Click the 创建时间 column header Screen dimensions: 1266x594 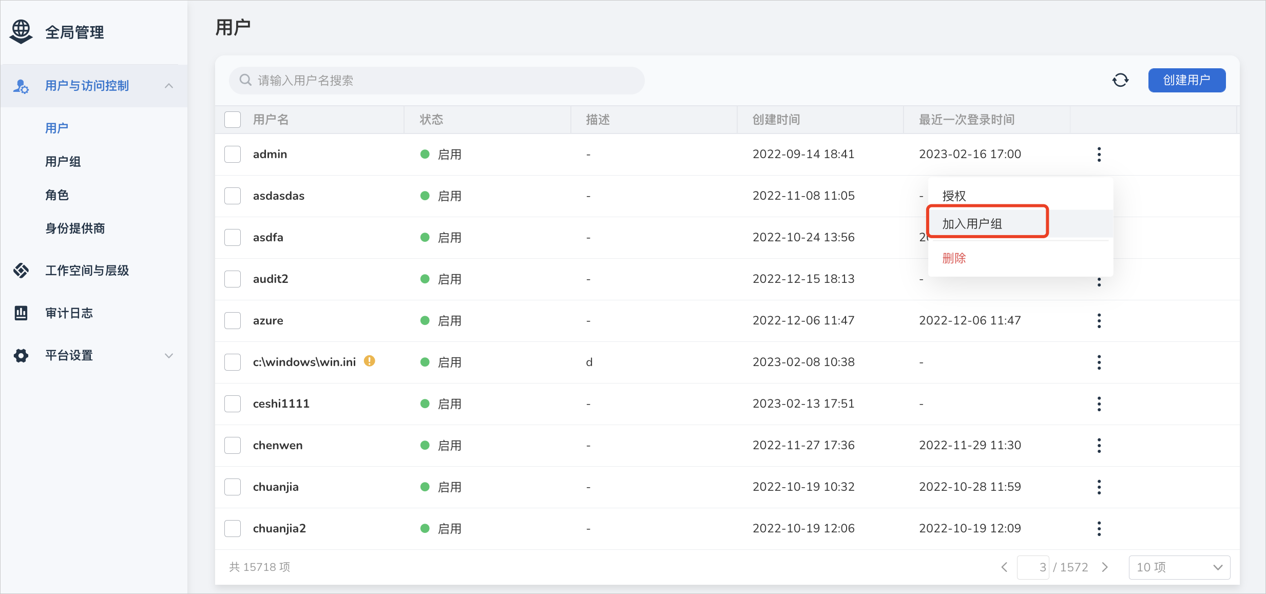tap(776, 120)
